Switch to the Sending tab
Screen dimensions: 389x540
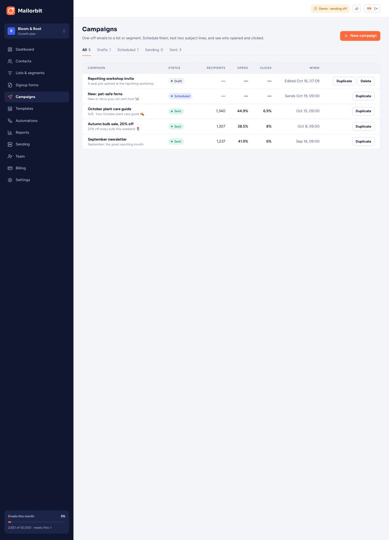154,50
